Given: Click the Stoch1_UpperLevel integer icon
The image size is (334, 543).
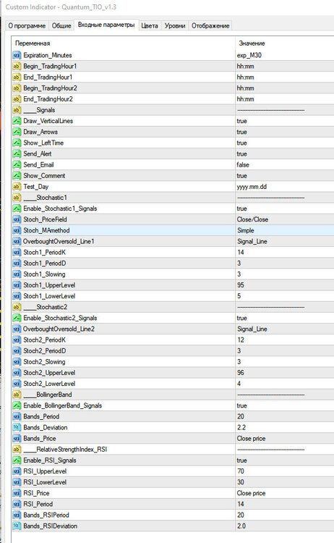Looking at the screenshot, I should (17, 285).
